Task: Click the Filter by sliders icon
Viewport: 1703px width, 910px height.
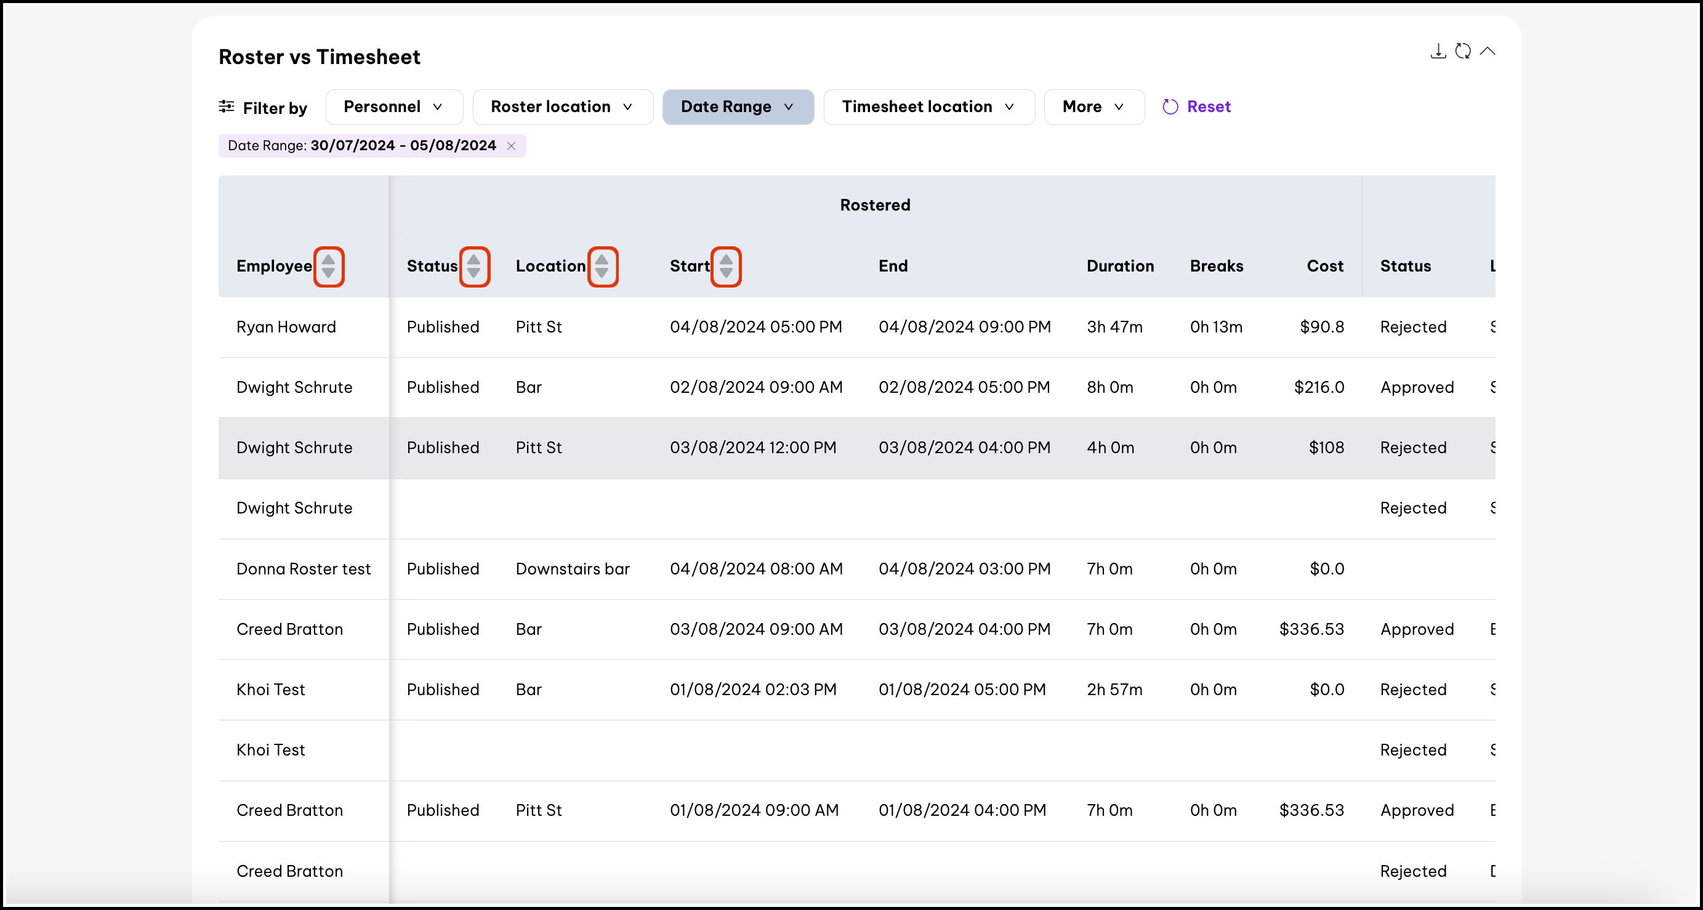Action: click(226, 107)
